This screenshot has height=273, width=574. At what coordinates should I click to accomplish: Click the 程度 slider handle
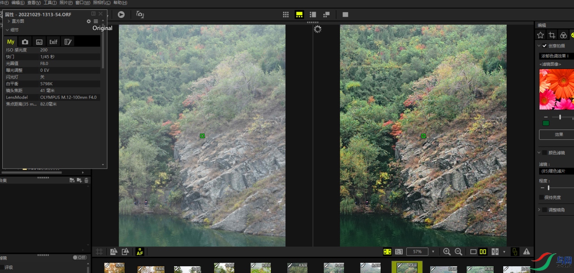pyautogui.click(x=548, y=188)
